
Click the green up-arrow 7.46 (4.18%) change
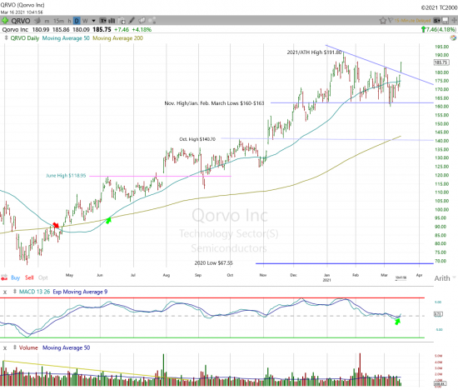coord(439,29)
